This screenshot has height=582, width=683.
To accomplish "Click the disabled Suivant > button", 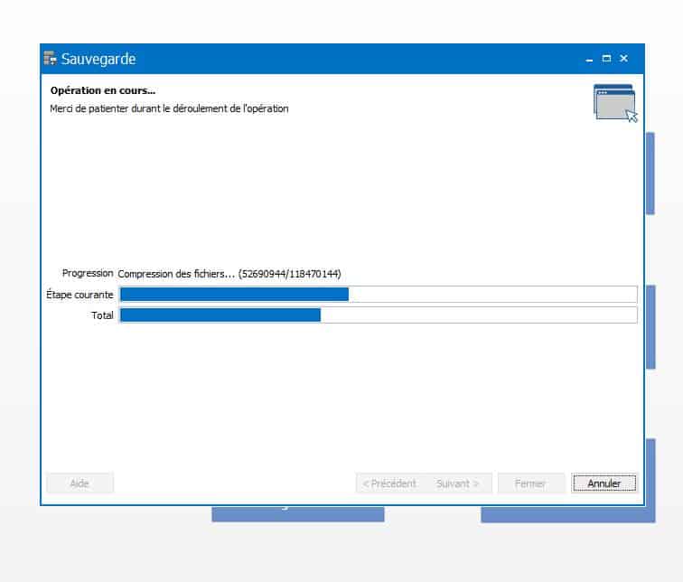I will pyautogui.click(x=457, y=483).
